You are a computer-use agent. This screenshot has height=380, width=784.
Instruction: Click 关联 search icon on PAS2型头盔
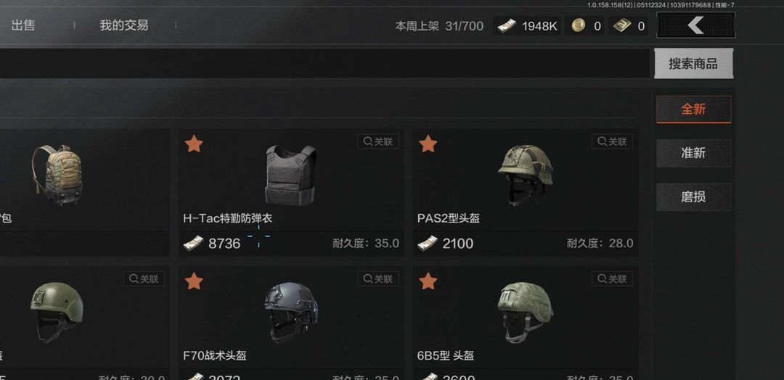(612, 141)
